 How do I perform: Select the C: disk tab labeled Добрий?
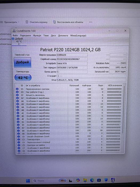pos(19,41)
